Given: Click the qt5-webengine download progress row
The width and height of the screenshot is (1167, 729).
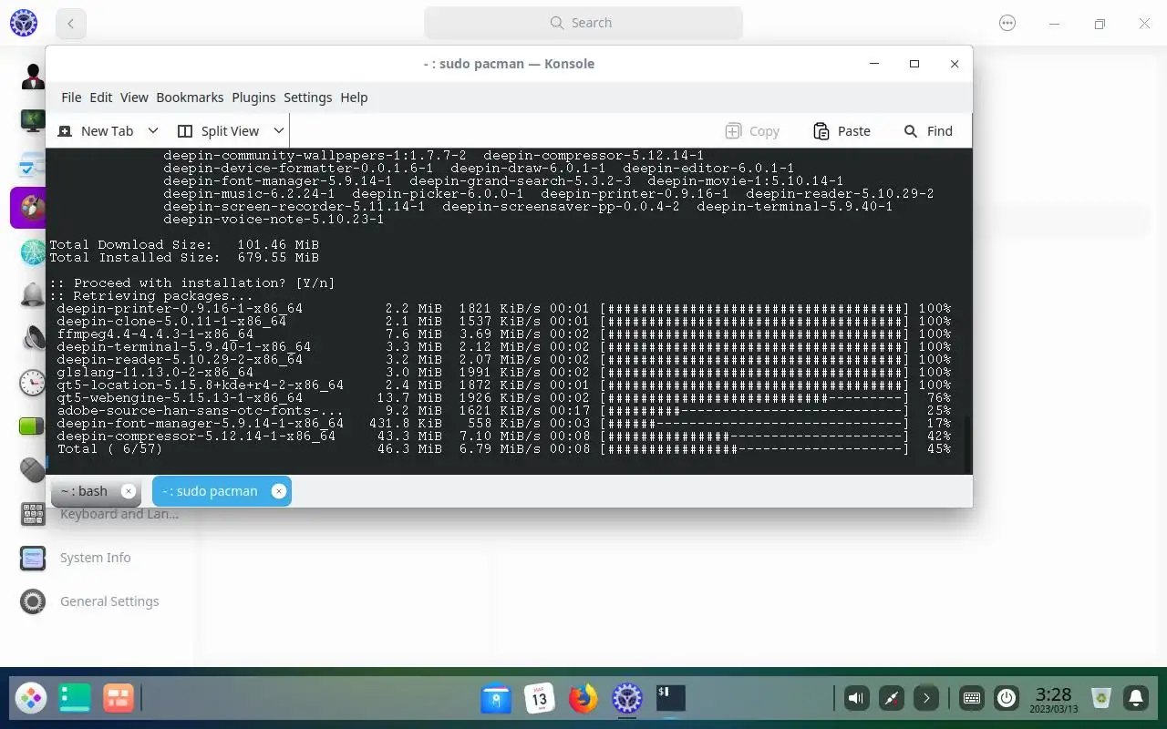Looking at the screenshot, I should 503,398.
